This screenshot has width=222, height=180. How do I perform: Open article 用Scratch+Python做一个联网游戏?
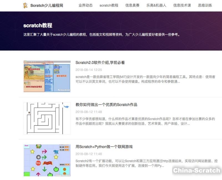pos(104,147)
